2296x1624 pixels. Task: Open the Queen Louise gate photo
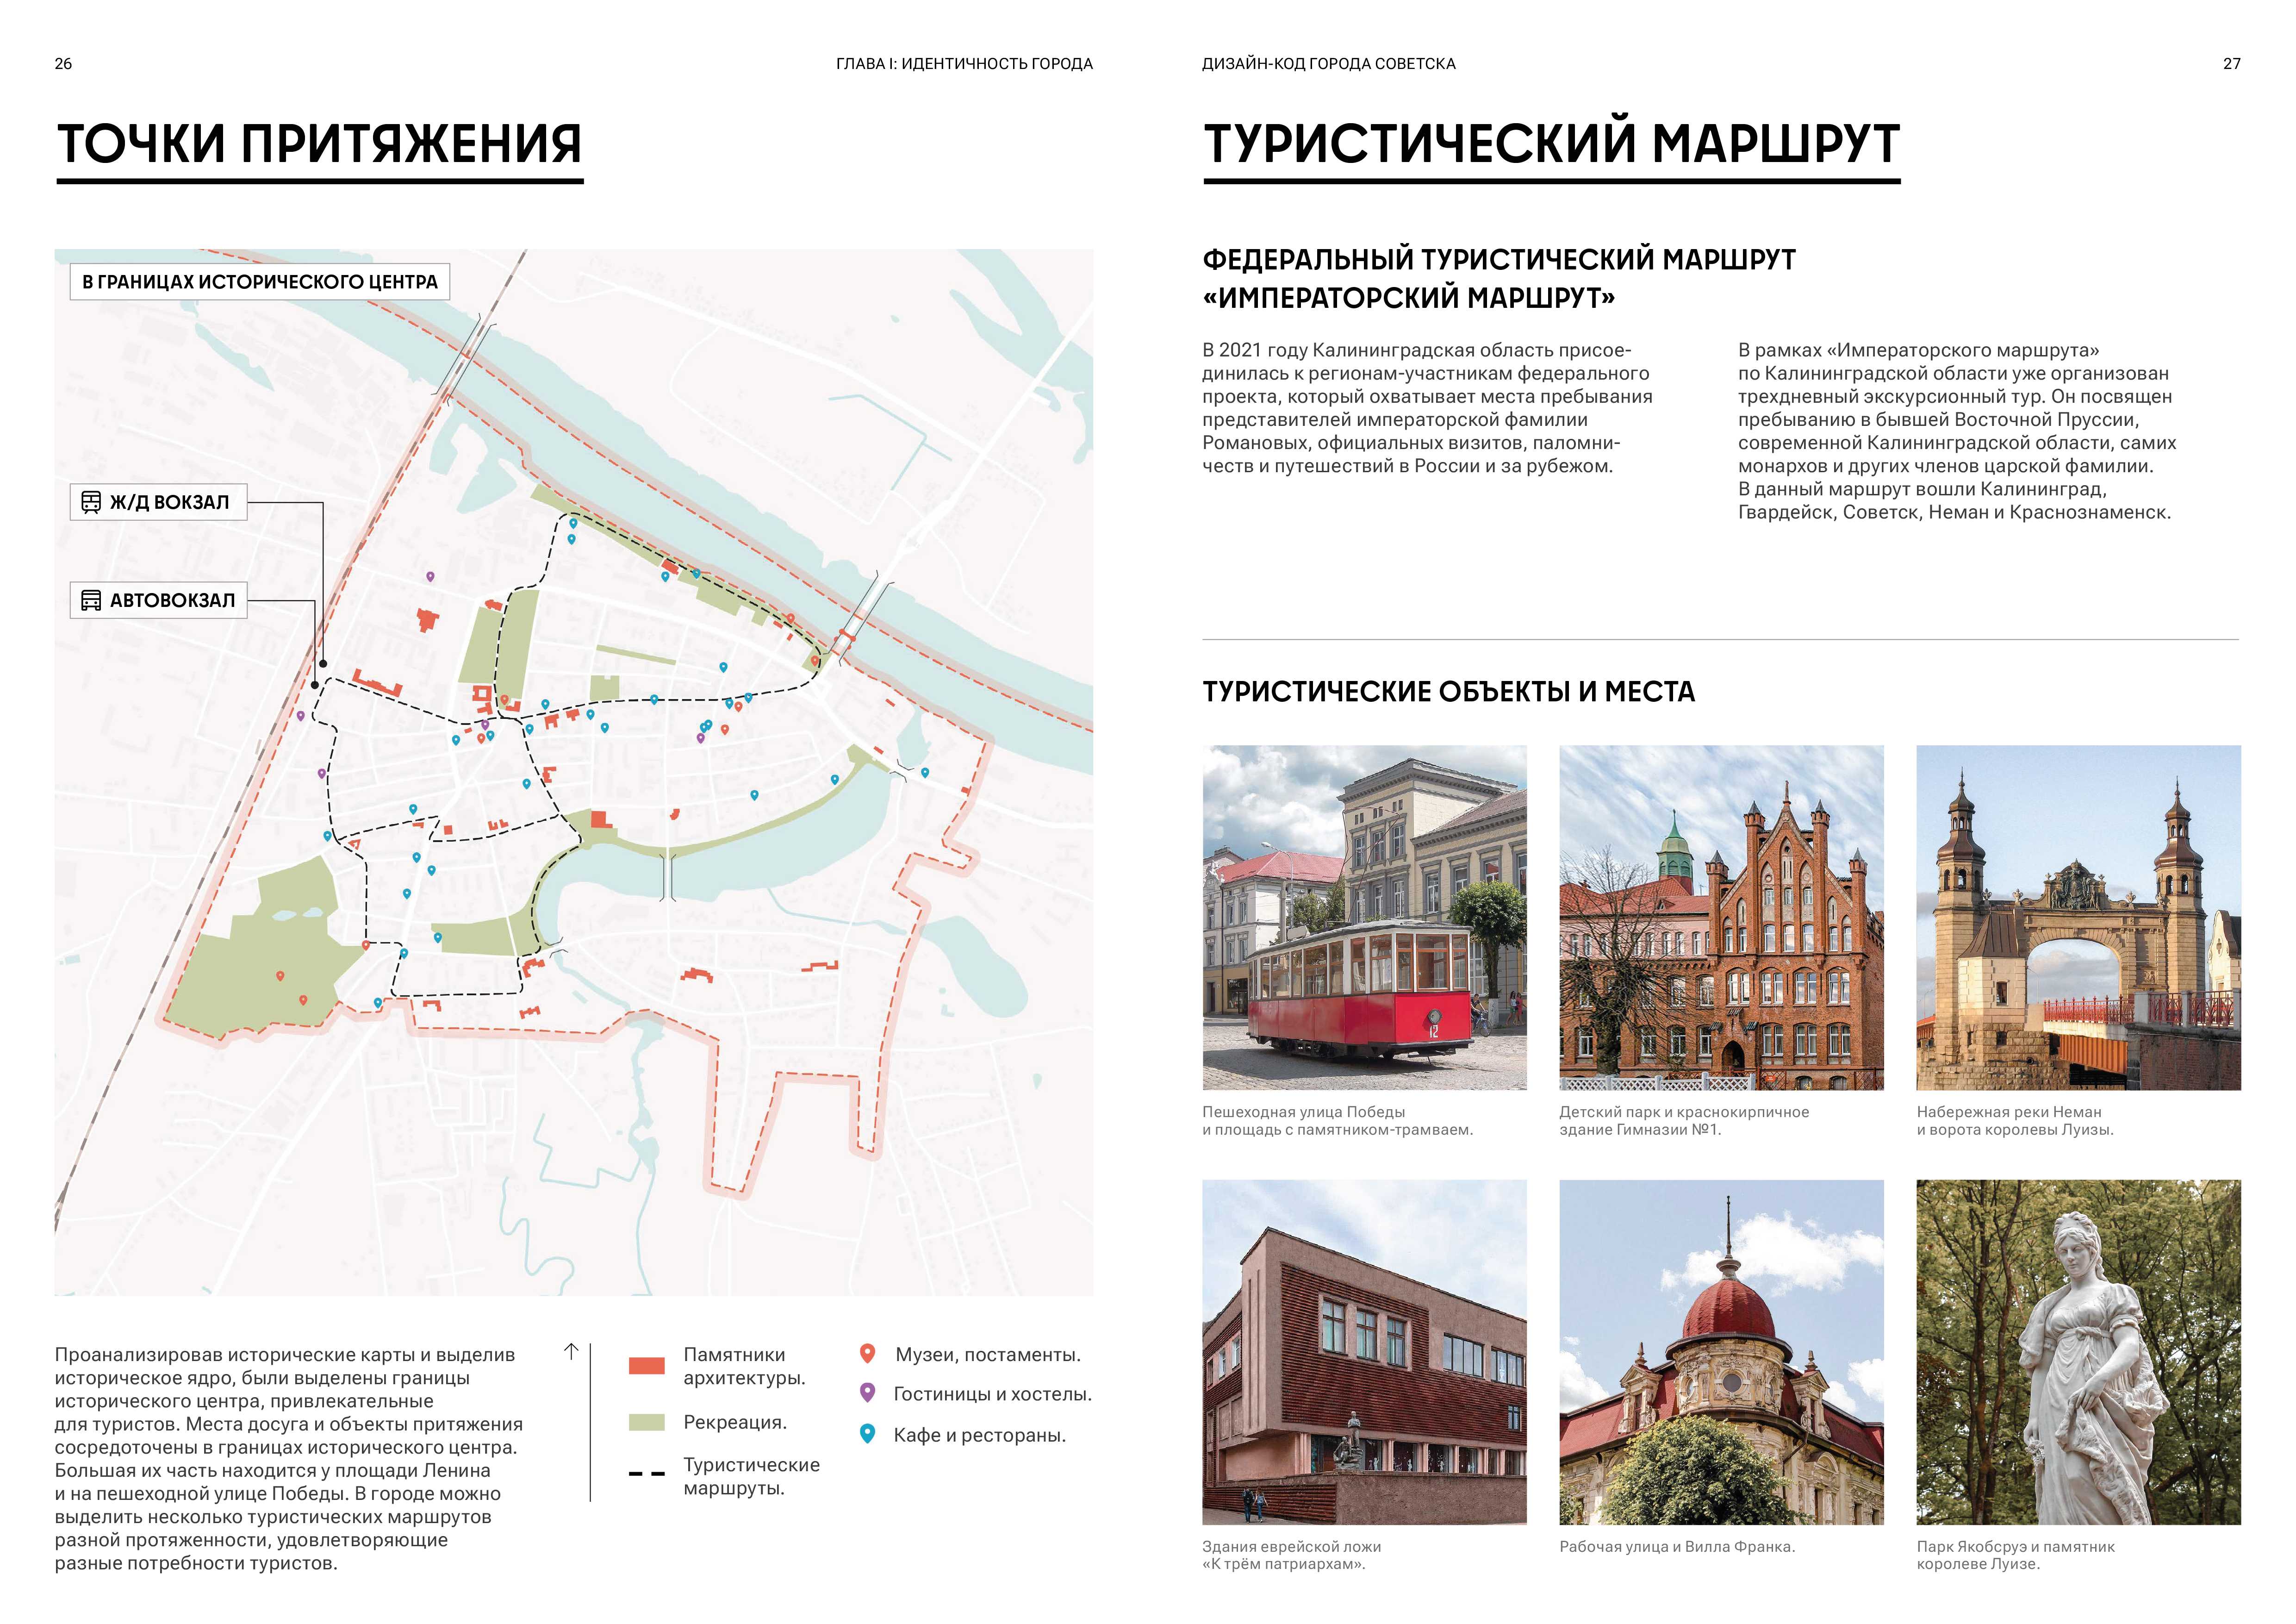[2078, 917]
